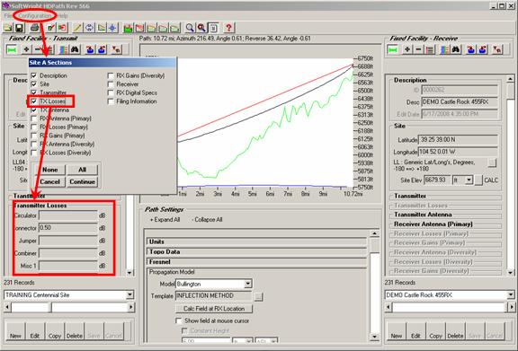
Task: Click the None button
Action: 49,170
